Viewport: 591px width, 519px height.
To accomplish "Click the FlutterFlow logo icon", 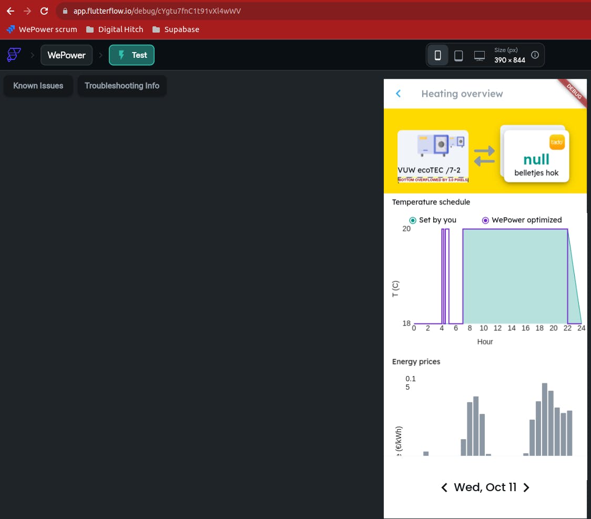I will [14, 55].
